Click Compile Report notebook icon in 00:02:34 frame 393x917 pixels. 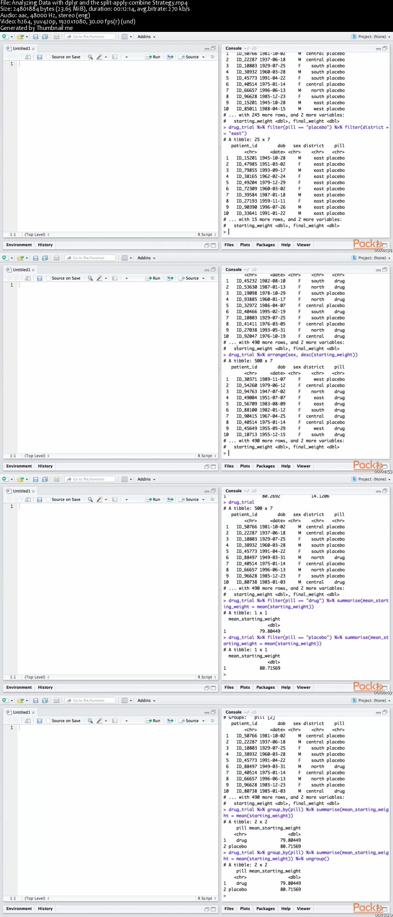[115, 57]
